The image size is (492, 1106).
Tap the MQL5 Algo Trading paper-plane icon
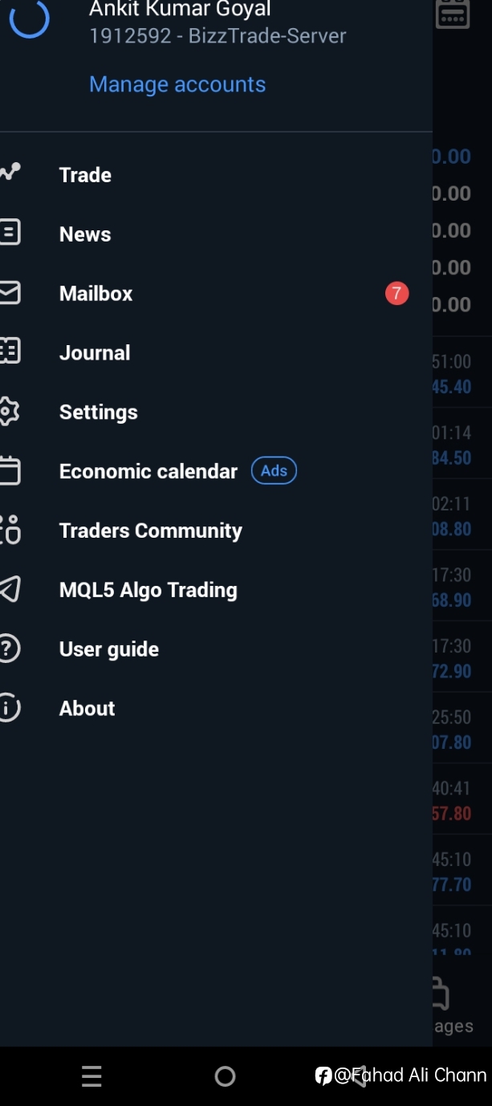pyautogui.click(x=9, y=589)
